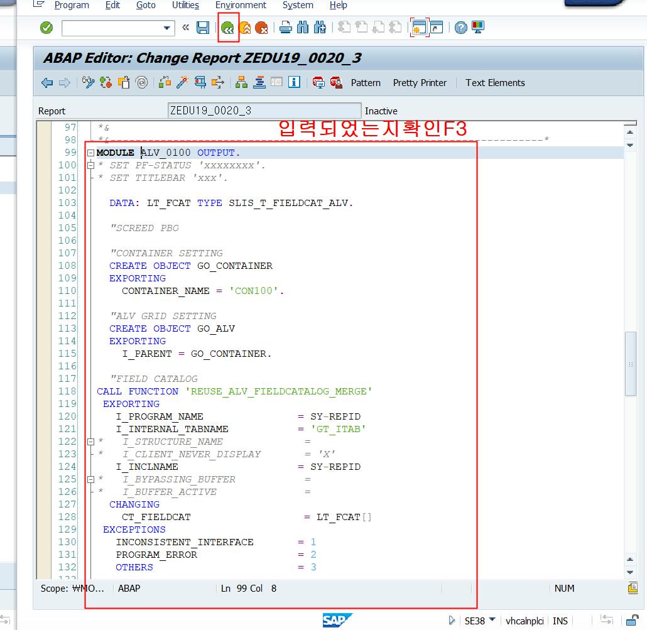
Task: Save the report with floppy icon
Action: pyautogui.click(x=203, y=28)
